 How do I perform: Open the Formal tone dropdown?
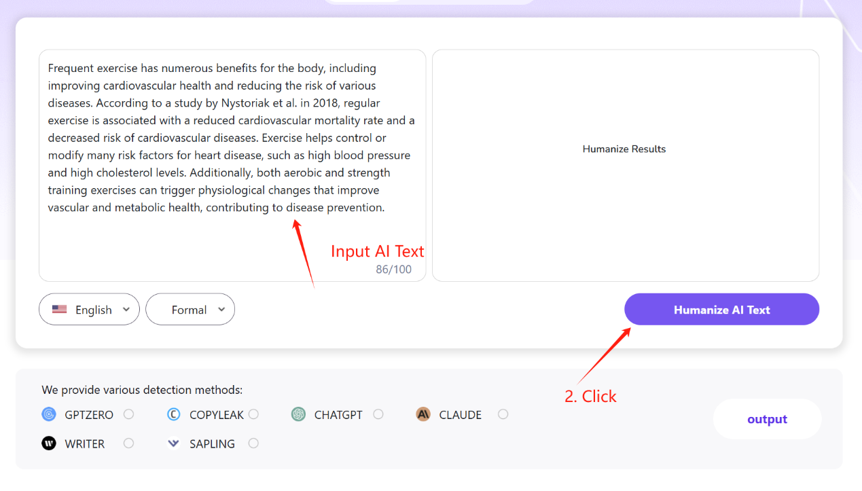(190, 309)
